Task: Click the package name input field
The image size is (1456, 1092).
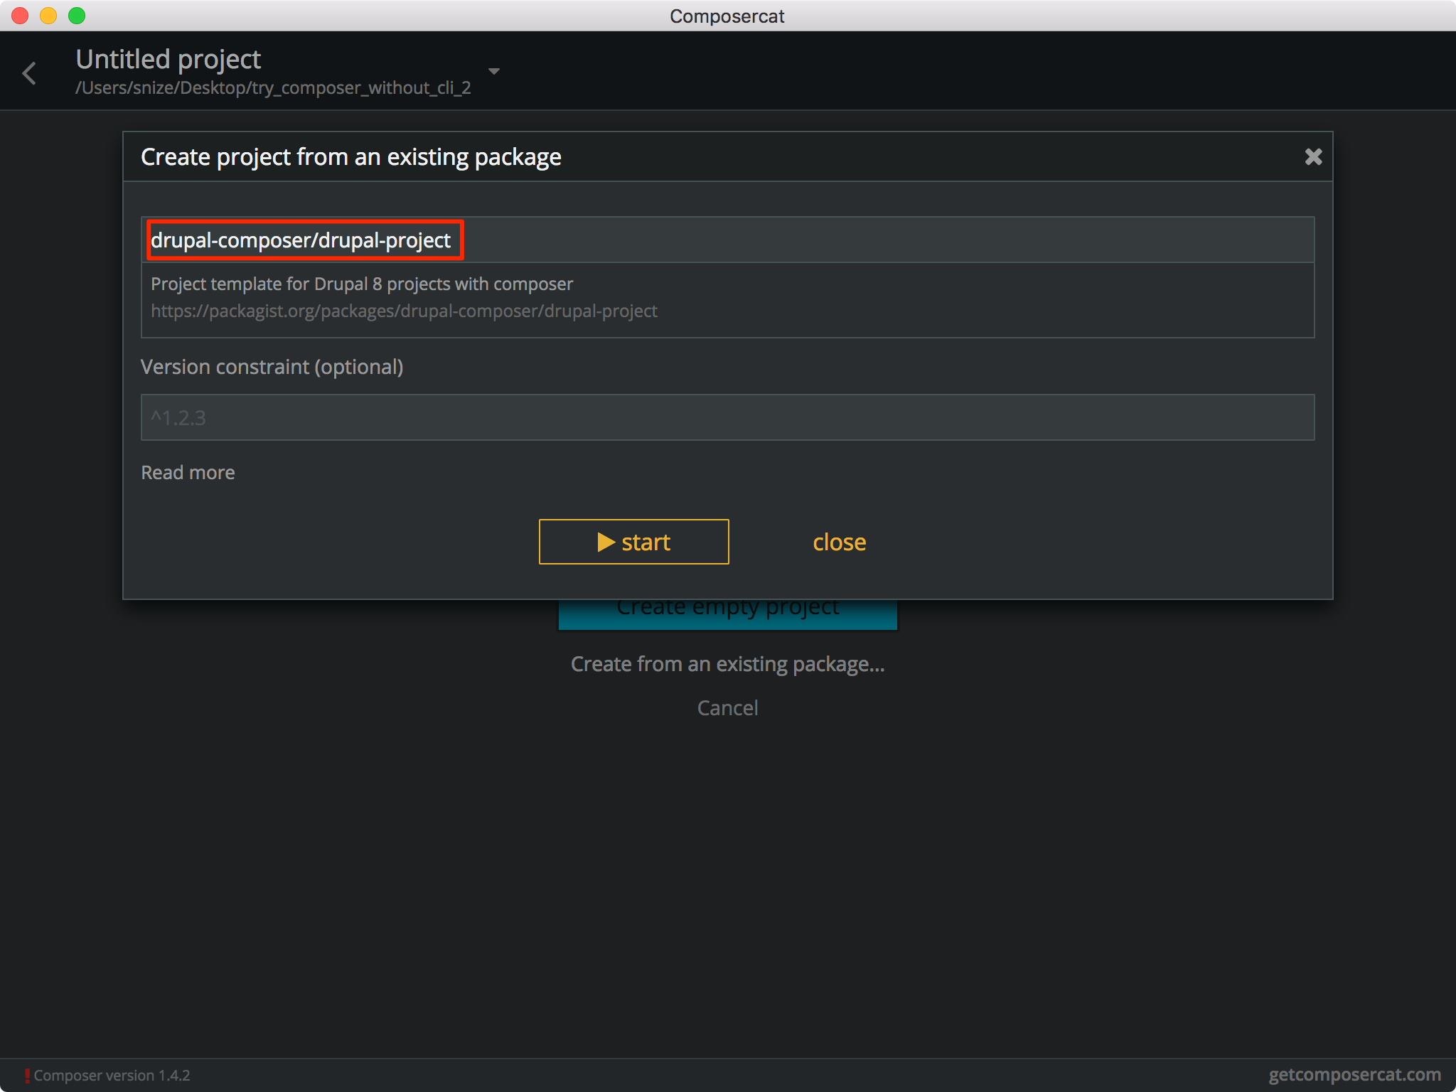Action: pos(727,240)
